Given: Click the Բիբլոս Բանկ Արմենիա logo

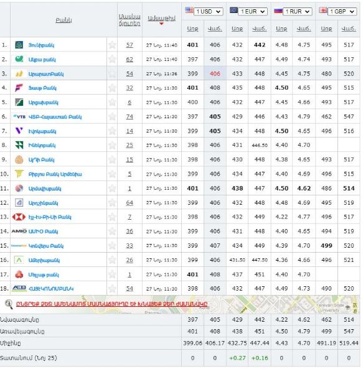Looking at the screenshot, I should coord(19,174).
